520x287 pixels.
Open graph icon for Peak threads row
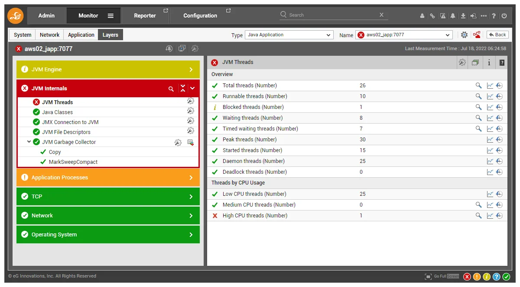[490, 140]
